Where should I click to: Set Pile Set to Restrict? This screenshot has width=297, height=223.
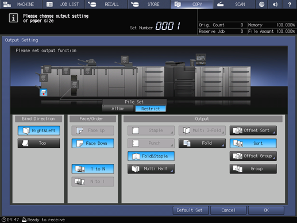coord(151,109)
